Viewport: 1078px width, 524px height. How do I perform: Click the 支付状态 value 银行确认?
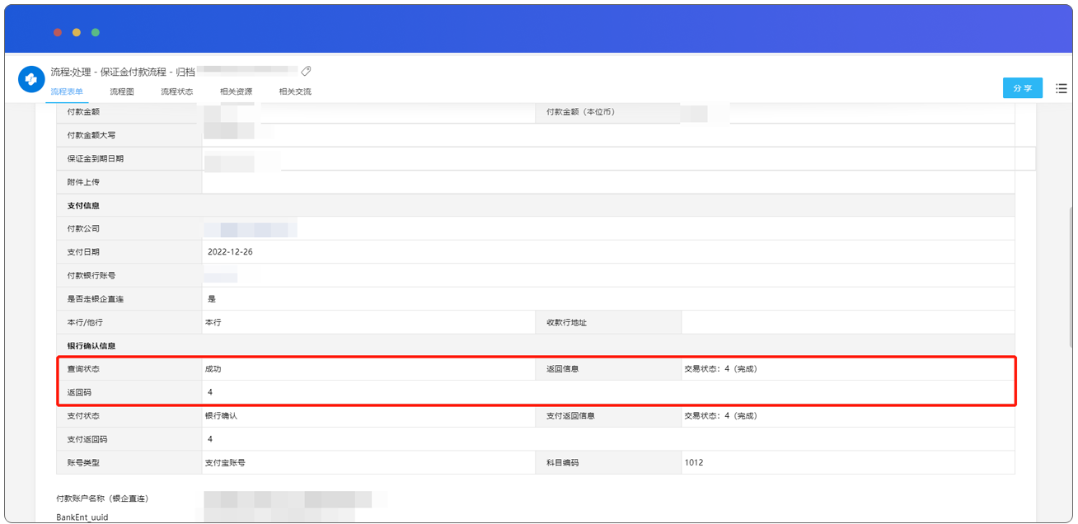pos(221,416)
